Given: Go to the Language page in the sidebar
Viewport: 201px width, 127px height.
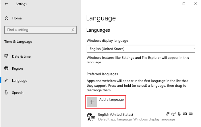Looking at the screenshot, I should (x=20, y=81).
